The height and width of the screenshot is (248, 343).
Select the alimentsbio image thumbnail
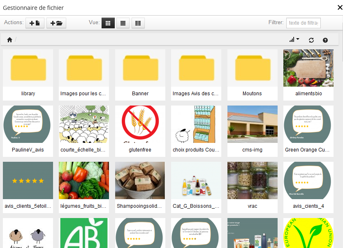click(x=308, y=68)
